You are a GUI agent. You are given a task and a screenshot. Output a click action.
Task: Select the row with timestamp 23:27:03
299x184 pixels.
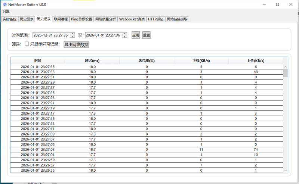coord(37,149)
